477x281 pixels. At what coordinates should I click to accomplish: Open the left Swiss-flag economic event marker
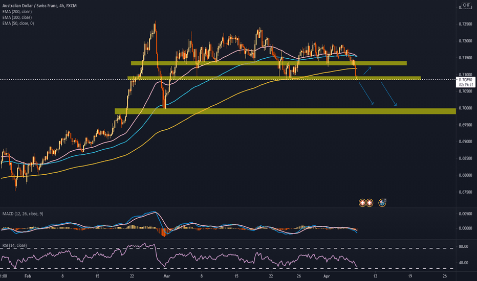[x=362, y=203]
